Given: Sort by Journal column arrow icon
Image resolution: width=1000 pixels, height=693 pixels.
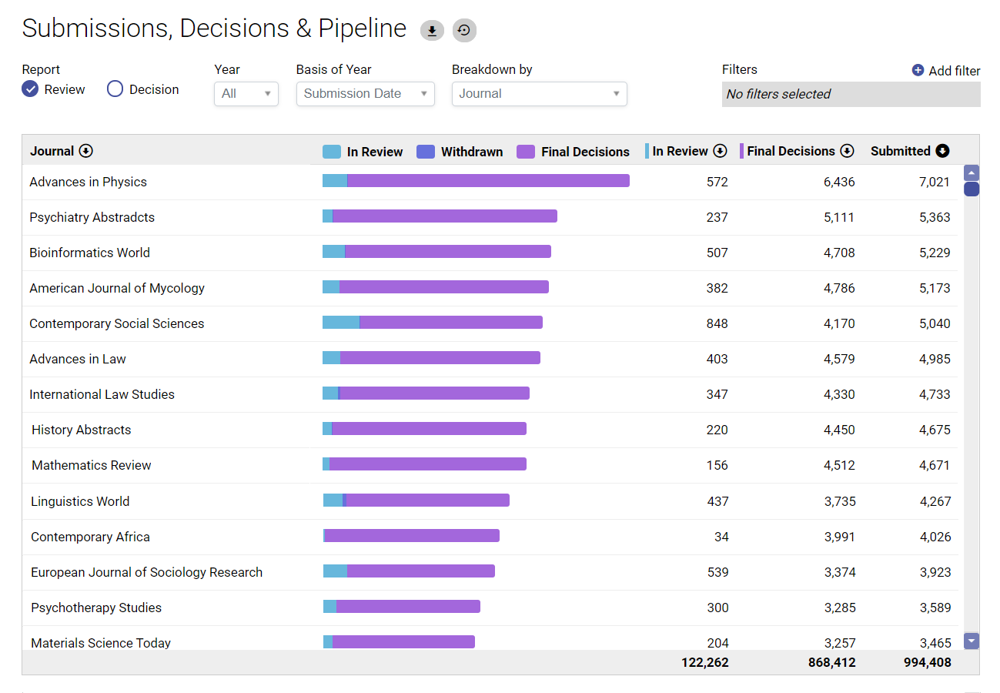Looking at the screenshot, I should 86,151.
